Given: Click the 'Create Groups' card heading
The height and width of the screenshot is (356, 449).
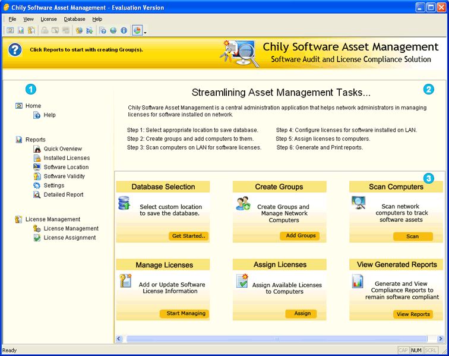Looking at the screenshot, I should pos(279,187).
